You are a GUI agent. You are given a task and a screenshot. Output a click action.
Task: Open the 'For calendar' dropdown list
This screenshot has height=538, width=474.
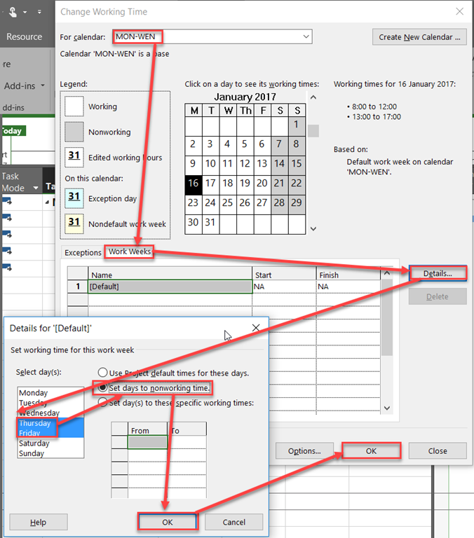(306, 36)
